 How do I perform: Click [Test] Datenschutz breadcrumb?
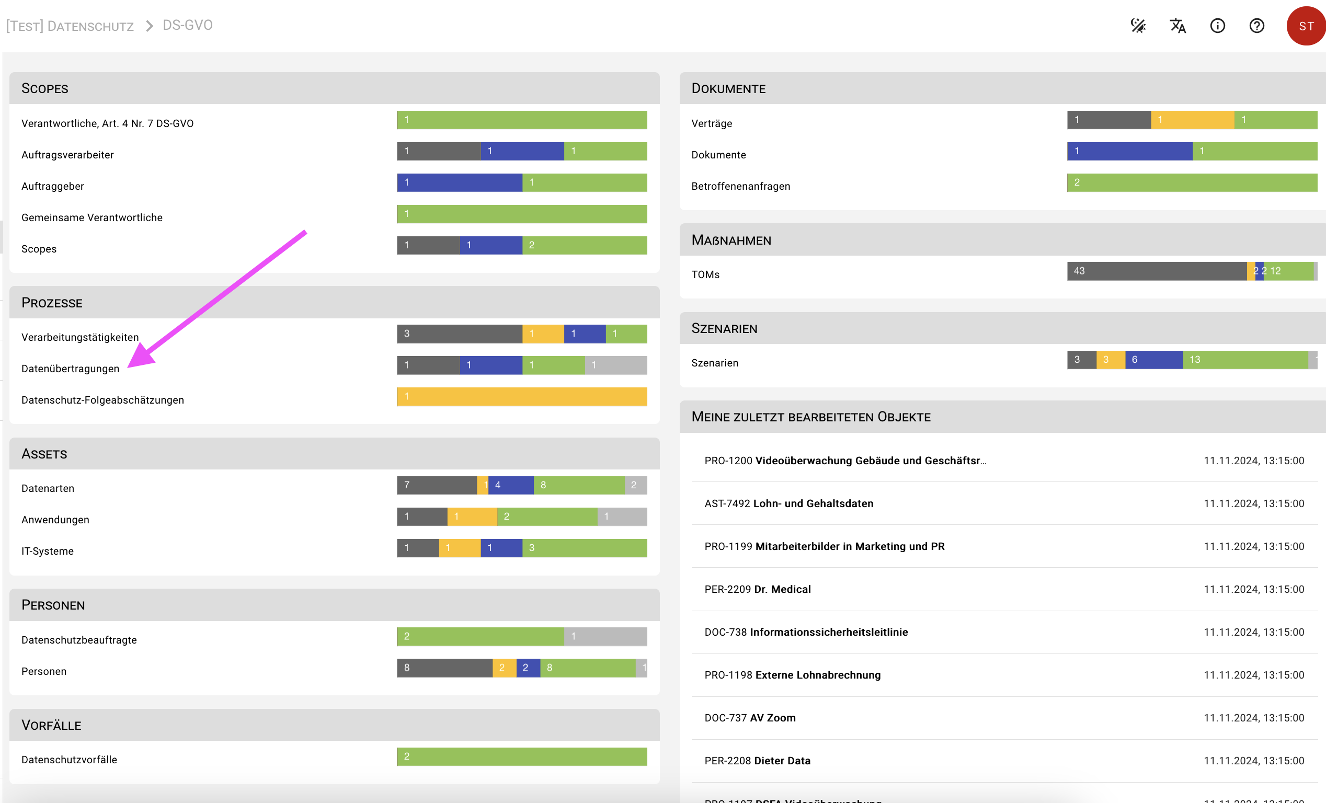pyautogui.click(x=70, y=26)
